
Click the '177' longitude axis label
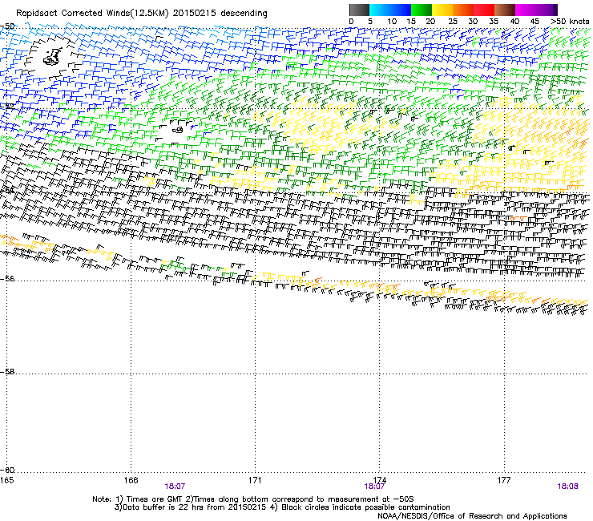click(504, 480)
